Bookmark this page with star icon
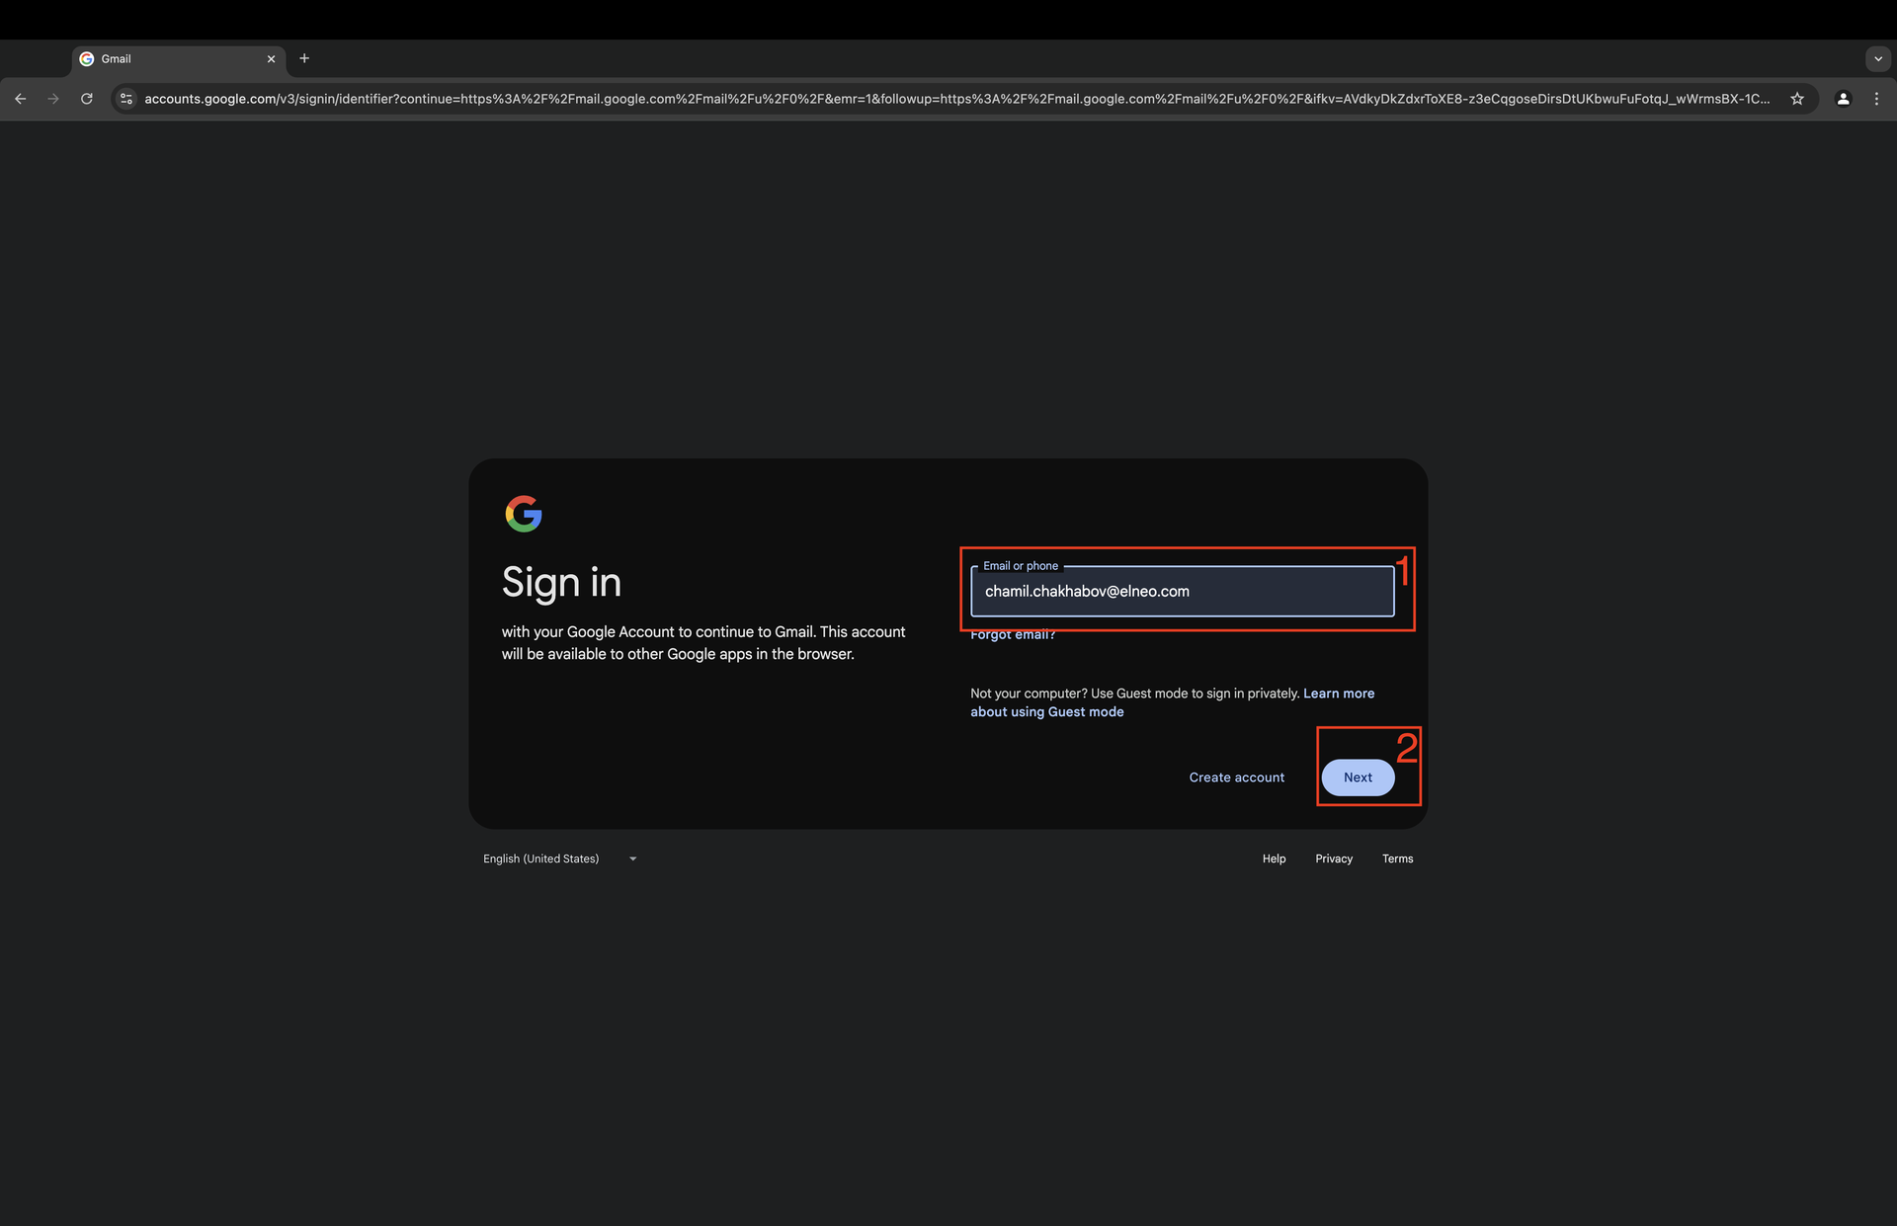This screenshot has width=1897, height=1226. (x=1797, y=99)
